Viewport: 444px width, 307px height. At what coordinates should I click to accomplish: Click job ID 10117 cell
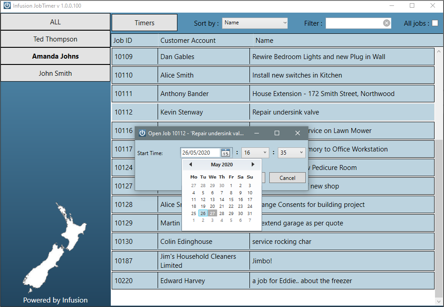[123, 149]
